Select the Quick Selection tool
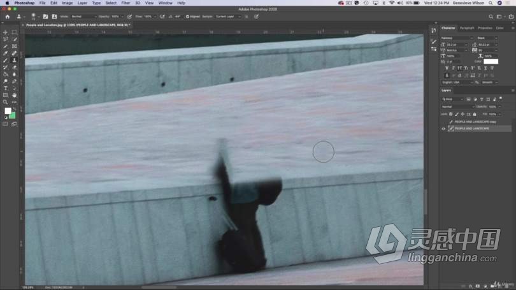516x290 pixels. click(x=14, y=39)
